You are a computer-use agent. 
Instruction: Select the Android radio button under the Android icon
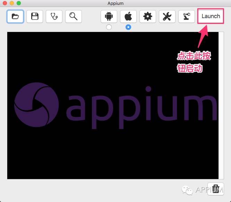pos(109,27)
